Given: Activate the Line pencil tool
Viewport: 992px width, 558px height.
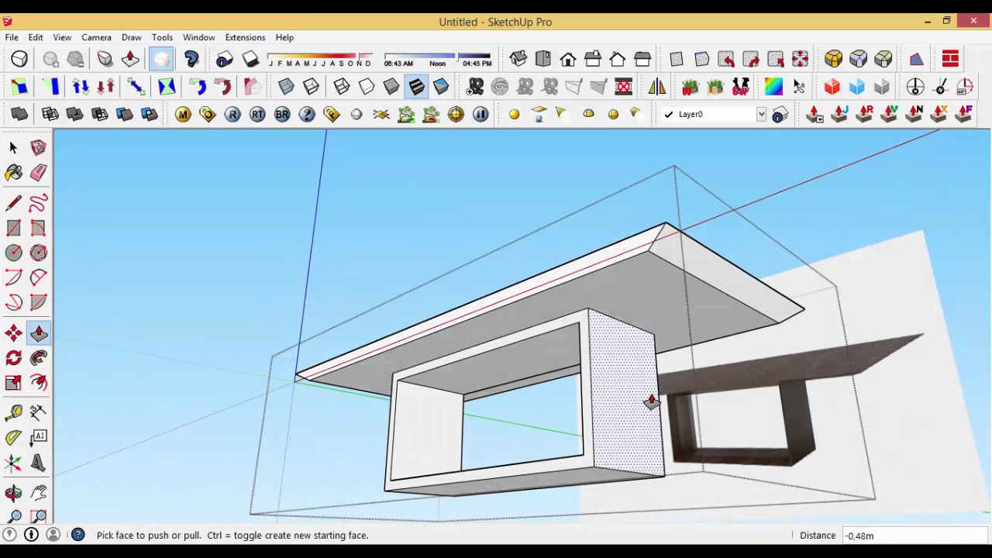Looking at the screenshot, I should click(13, 203).
